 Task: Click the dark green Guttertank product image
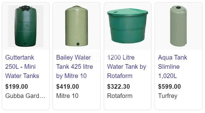[26, 26]
